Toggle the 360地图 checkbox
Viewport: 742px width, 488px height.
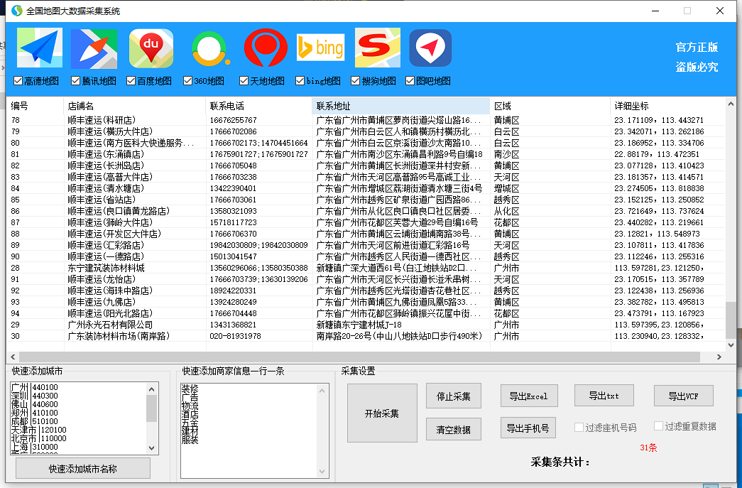pos(188,81)
